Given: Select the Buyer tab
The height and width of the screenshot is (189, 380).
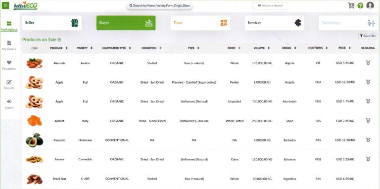Looking at the screenshot, I should tap(126, 23).
